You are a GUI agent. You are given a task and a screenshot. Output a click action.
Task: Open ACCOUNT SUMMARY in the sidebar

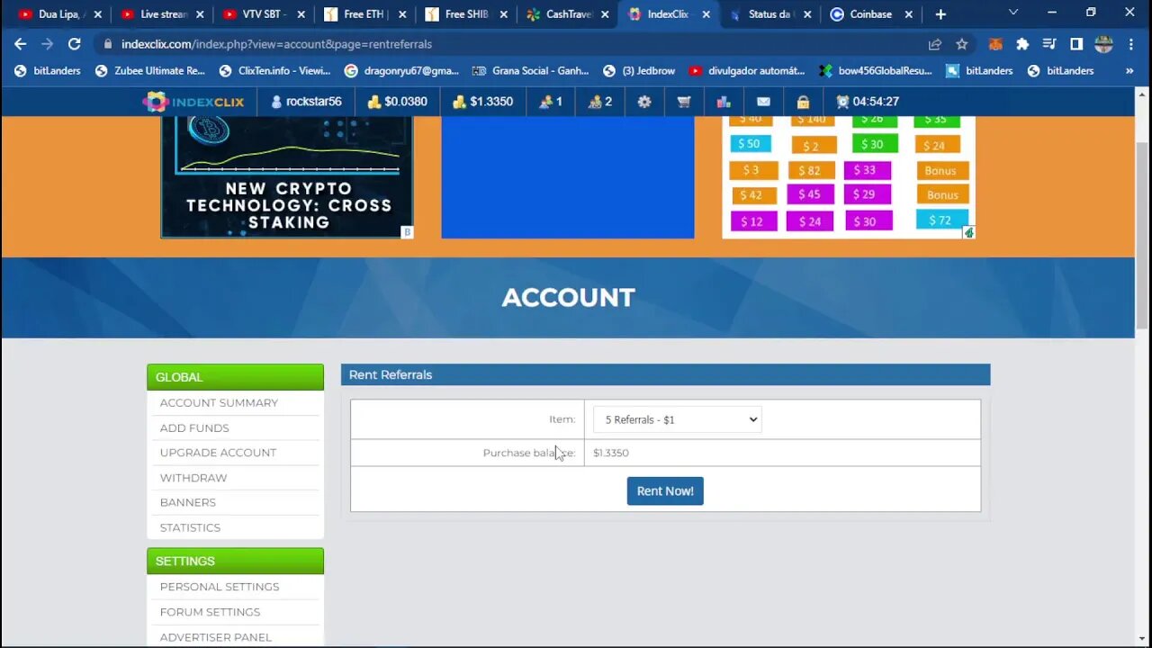[219, 402]
